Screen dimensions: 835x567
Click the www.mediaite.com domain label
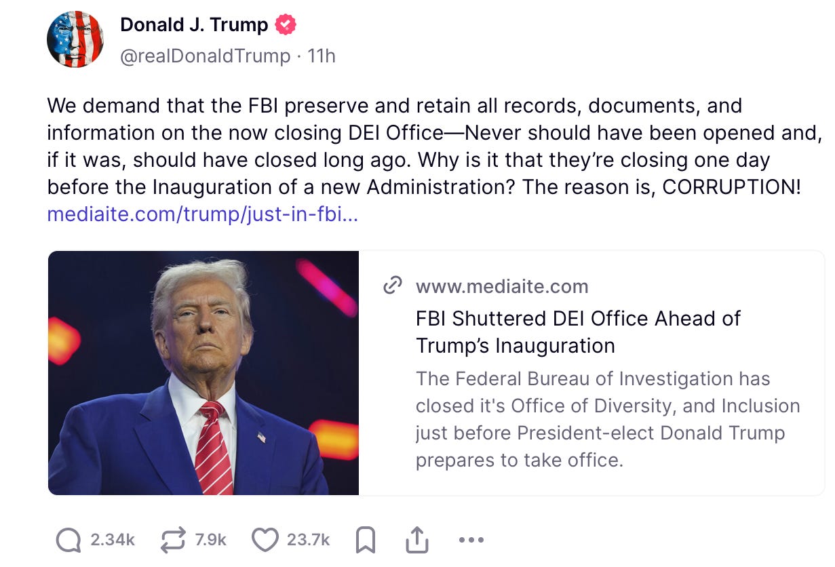click(x=502, y=286)
